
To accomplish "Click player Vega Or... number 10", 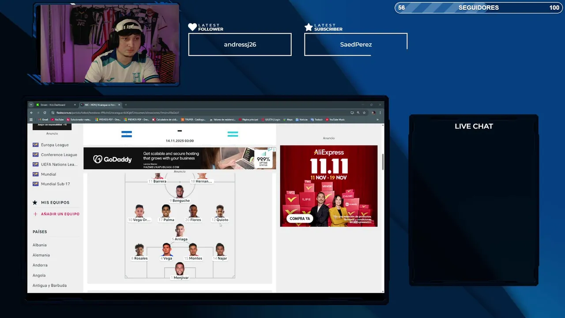I will pyautogui.click(x=139, y=213).
